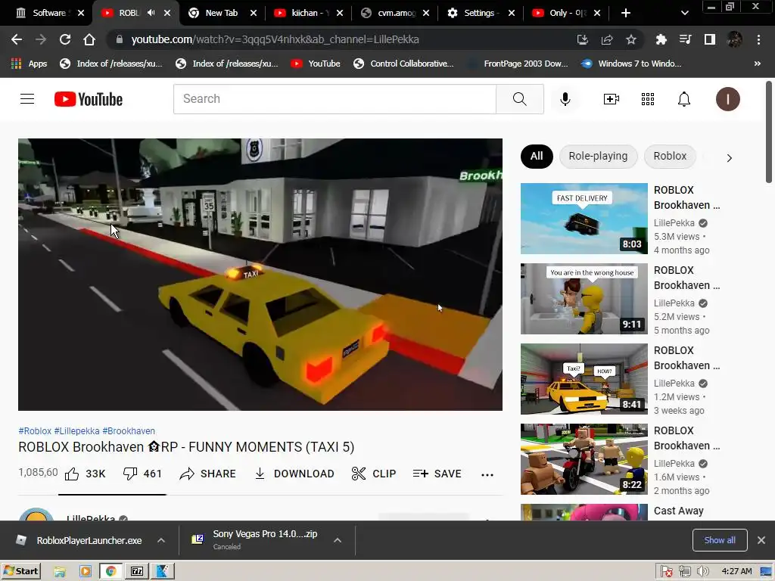
Task: Click the browser address bar URL
Action: pos(275,39)
